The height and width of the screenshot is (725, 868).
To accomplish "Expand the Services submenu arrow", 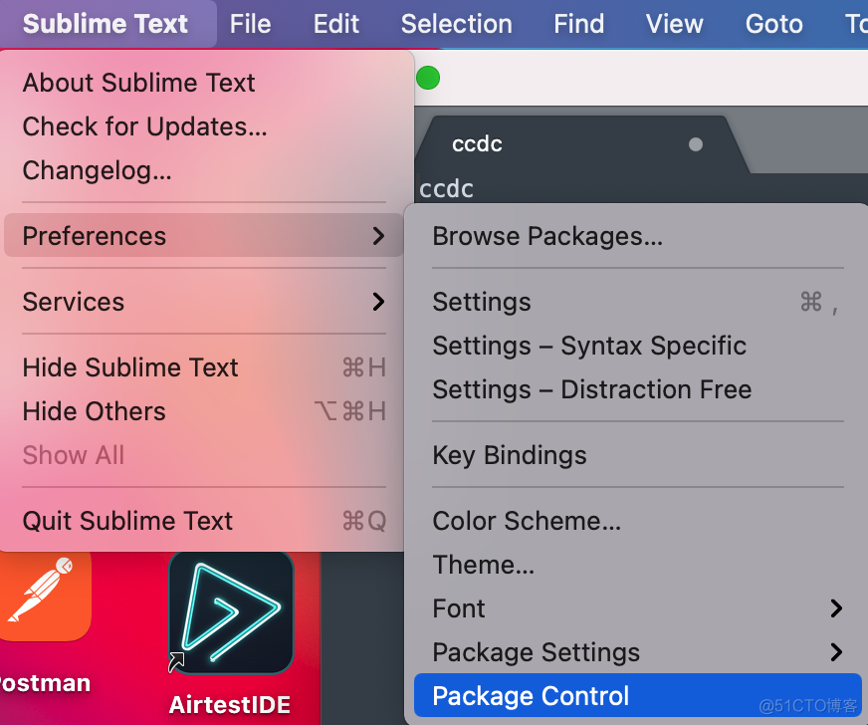I will (378, 302).
